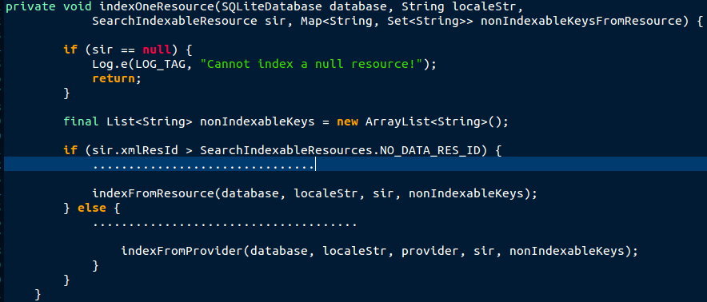Click the 'void' return type keyword
707x302 pixels.
(78, 6)
